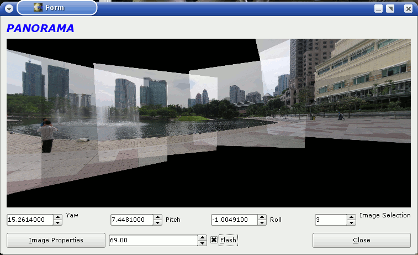Image resolution: width=418 pixels, height=255 pixels.
Task: Close the Form window with the X button
Action: 408,8
